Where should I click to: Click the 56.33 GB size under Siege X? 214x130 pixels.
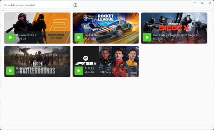(x=158, y=39)
